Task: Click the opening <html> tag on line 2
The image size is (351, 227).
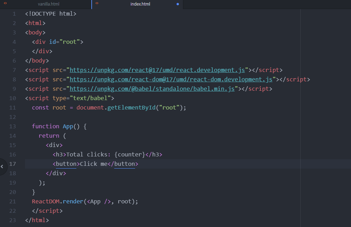Action: click(x=35, y=23)
